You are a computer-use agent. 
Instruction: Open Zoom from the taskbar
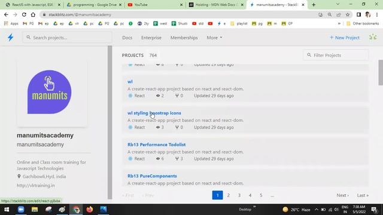pos(21,210)
